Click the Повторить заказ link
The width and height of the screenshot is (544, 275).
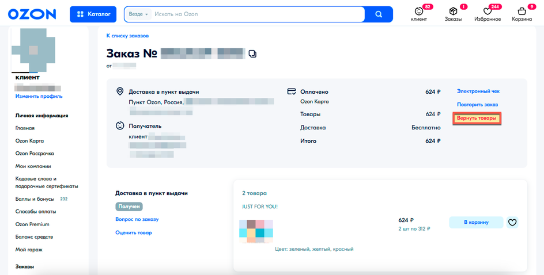[x=477, y=105]
